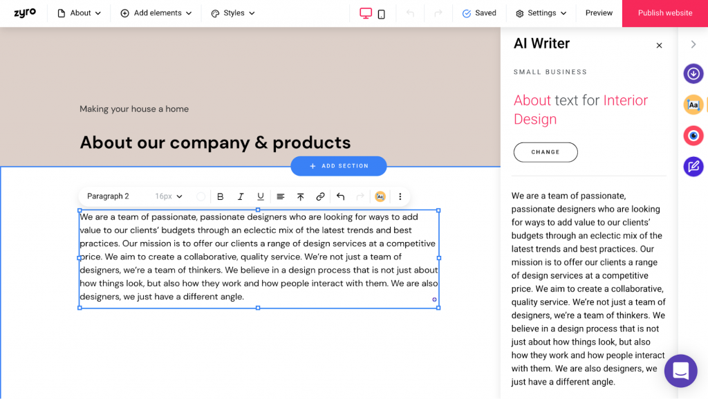Screen dimensions: 708x399
Task: Check the Saved status indicator
Action: coord(479,13)
